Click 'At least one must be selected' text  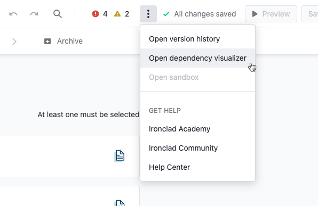tap(89, 114)
